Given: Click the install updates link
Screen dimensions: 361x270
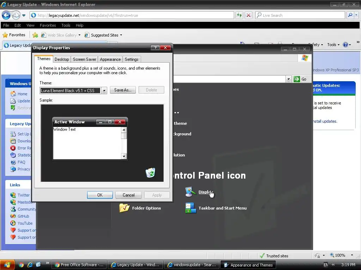Looking at the screenshot, I should [325, 121].
